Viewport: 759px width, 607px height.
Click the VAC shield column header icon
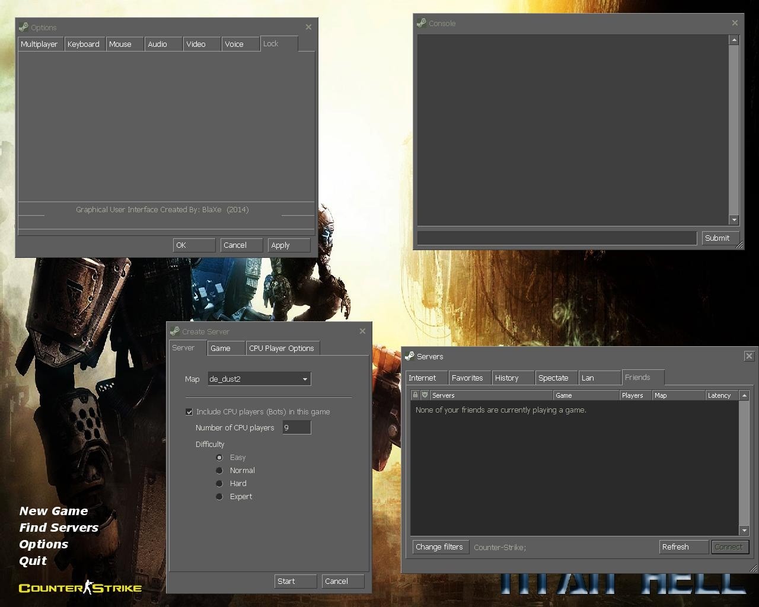(x=425, y=395)
